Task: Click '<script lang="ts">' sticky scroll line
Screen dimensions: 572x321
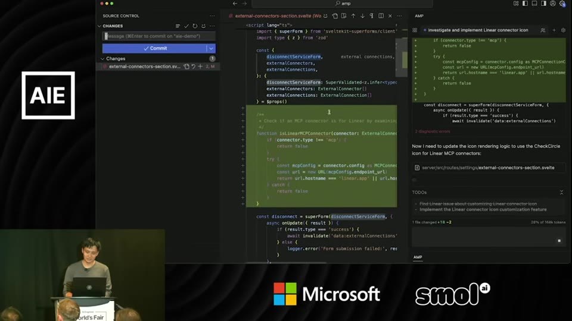Action: click(269, 25)
